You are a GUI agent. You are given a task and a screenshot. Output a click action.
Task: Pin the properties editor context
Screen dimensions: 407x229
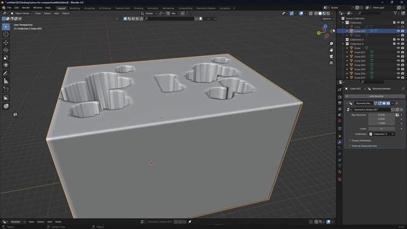coord(403,89)
